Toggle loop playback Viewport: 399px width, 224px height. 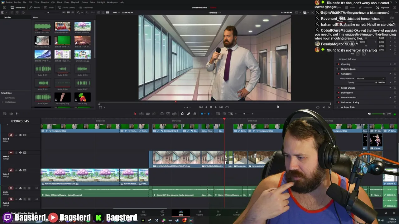click(227, 107)
